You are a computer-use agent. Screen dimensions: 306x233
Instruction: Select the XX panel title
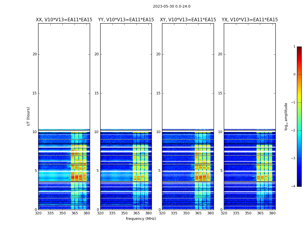tap(64, 20)
